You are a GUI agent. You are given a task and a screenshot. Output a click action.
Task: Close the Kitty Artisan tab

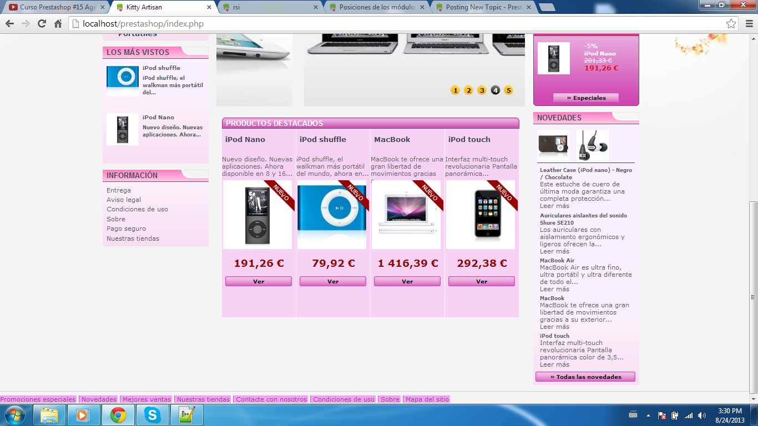209,7
